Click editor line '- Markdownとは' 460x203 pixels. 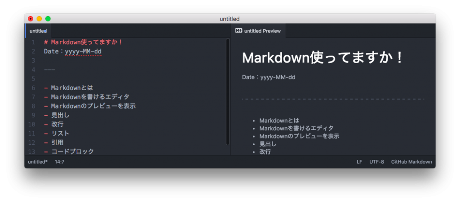69,88
